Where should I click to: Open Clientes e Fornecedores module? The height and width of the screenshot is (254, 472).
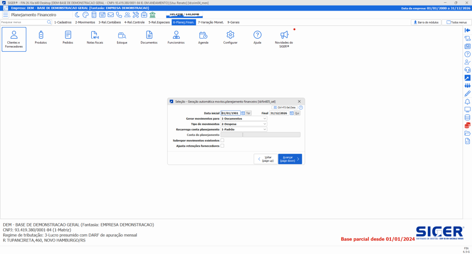(14, 39)
